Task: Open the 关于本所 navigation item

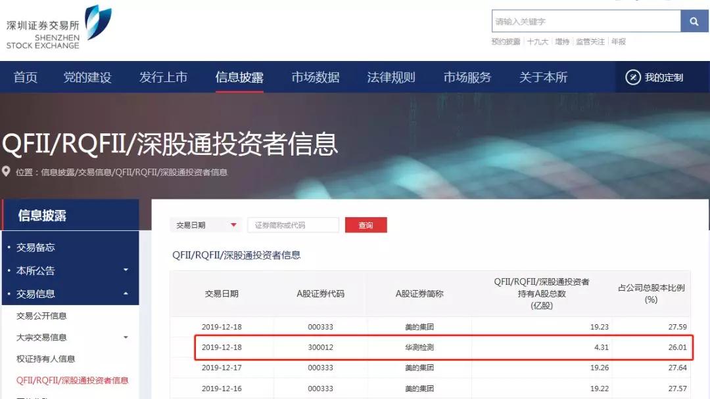Action: coord(544,77)
